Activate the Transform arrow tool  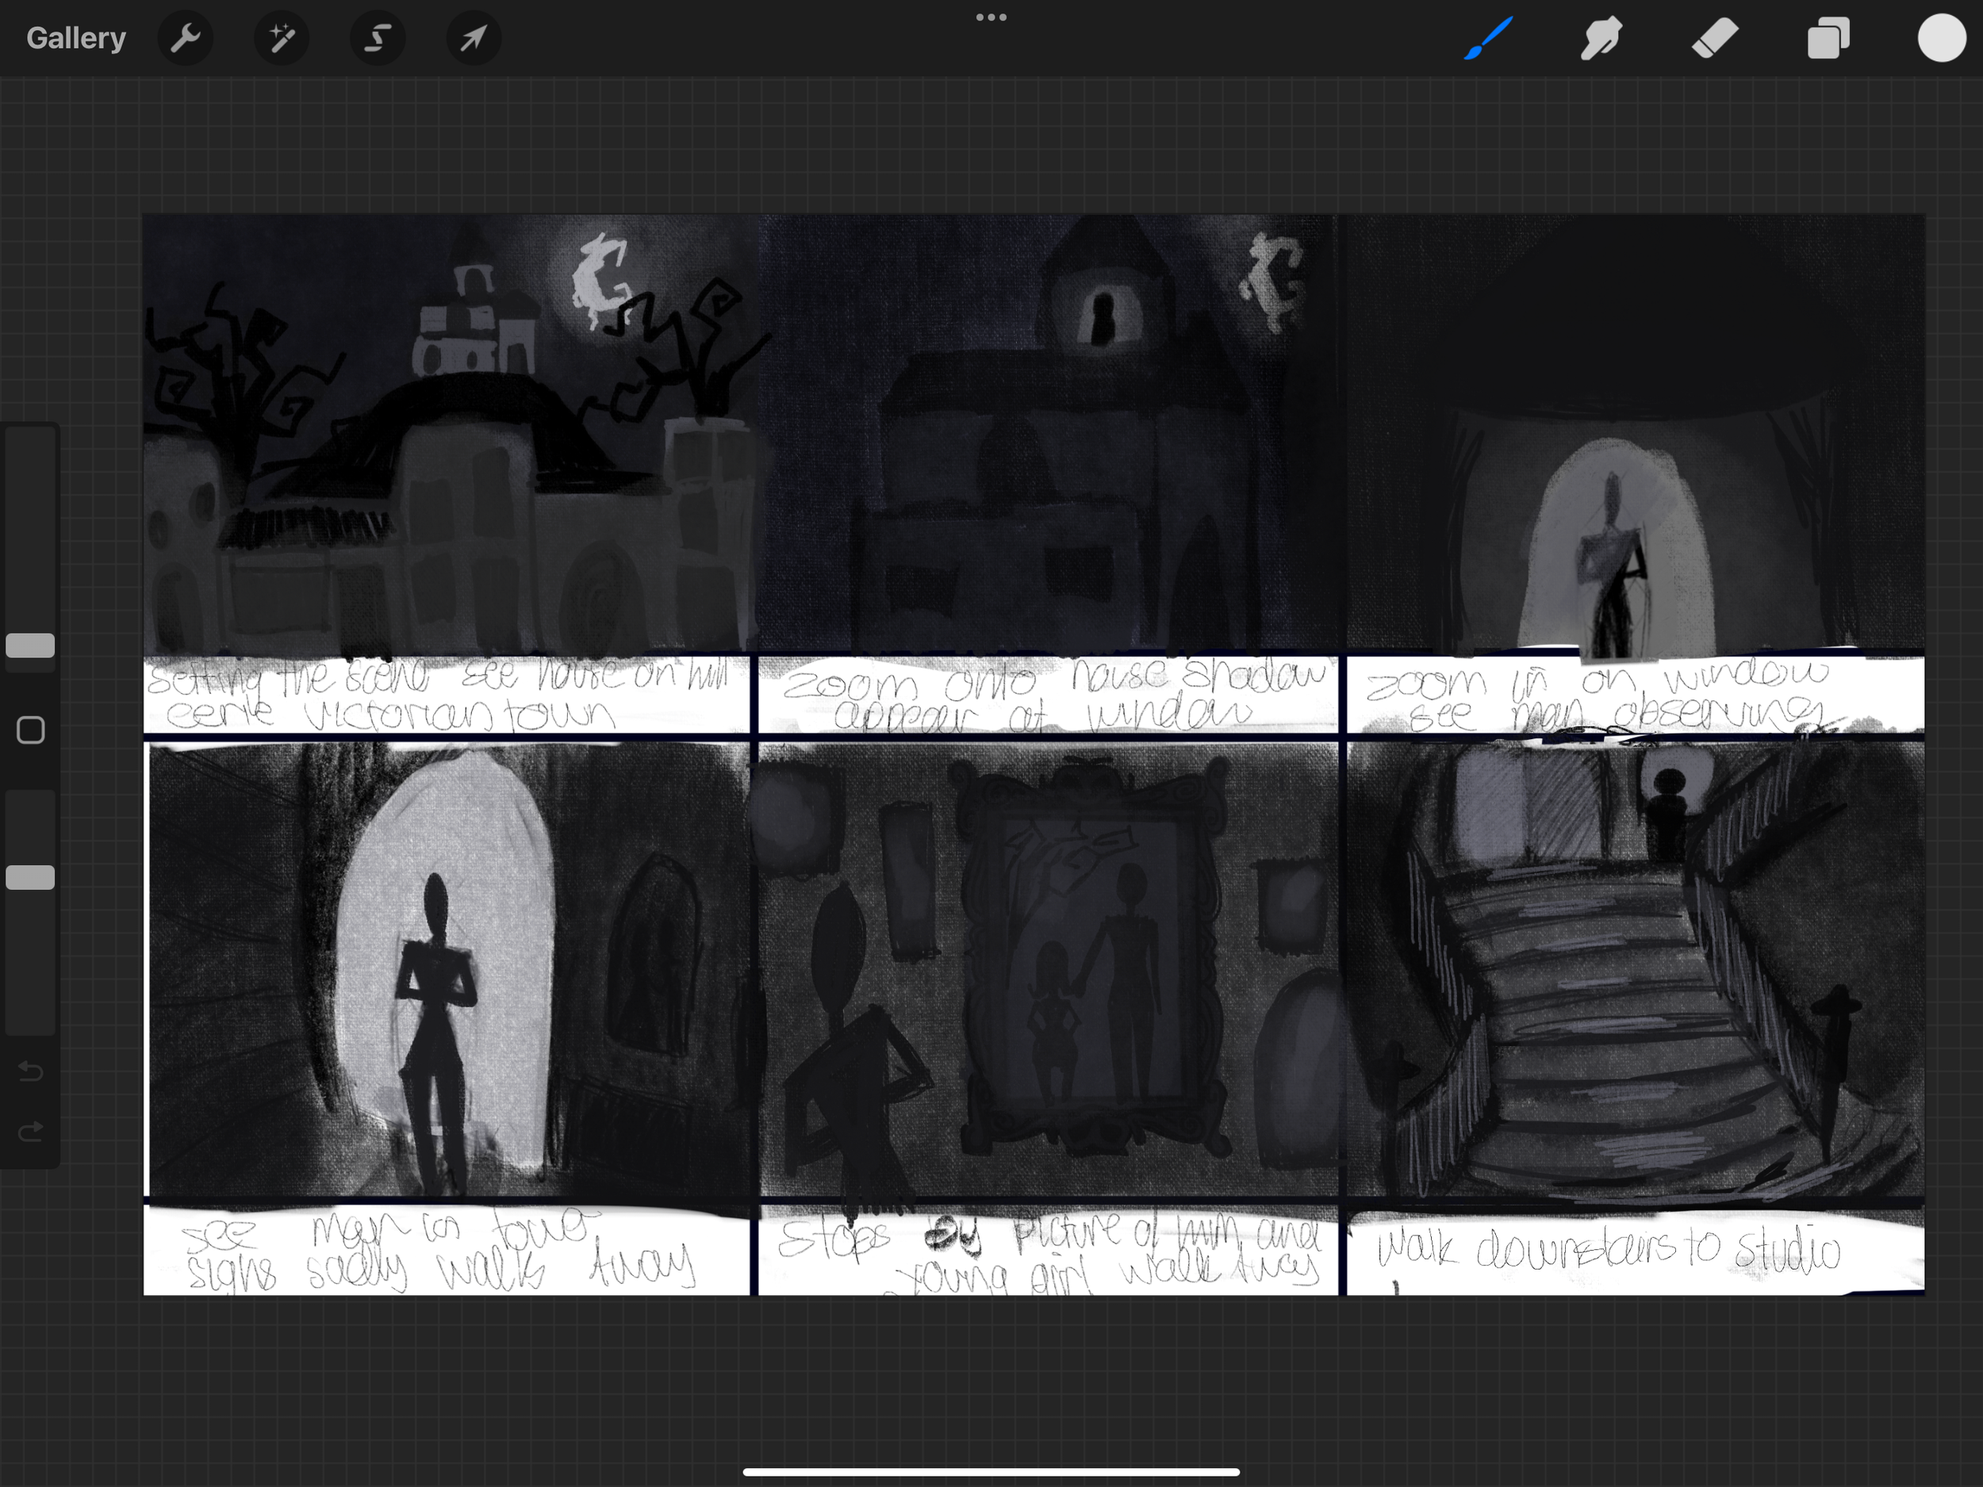(474, 37)
